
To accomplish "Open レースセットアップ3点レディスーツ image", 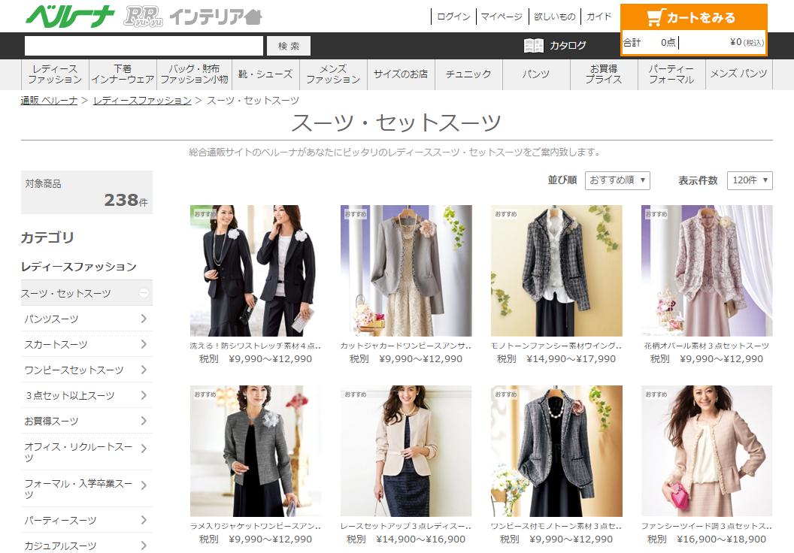I will [406, 452].
